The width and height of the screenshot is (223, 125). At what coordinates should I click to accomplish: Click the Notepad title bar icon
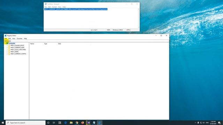coord(46,4)
